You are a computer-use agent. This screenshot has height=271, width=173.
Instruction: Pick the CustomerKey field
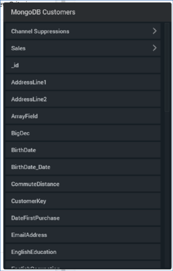[x=83, y=201]
